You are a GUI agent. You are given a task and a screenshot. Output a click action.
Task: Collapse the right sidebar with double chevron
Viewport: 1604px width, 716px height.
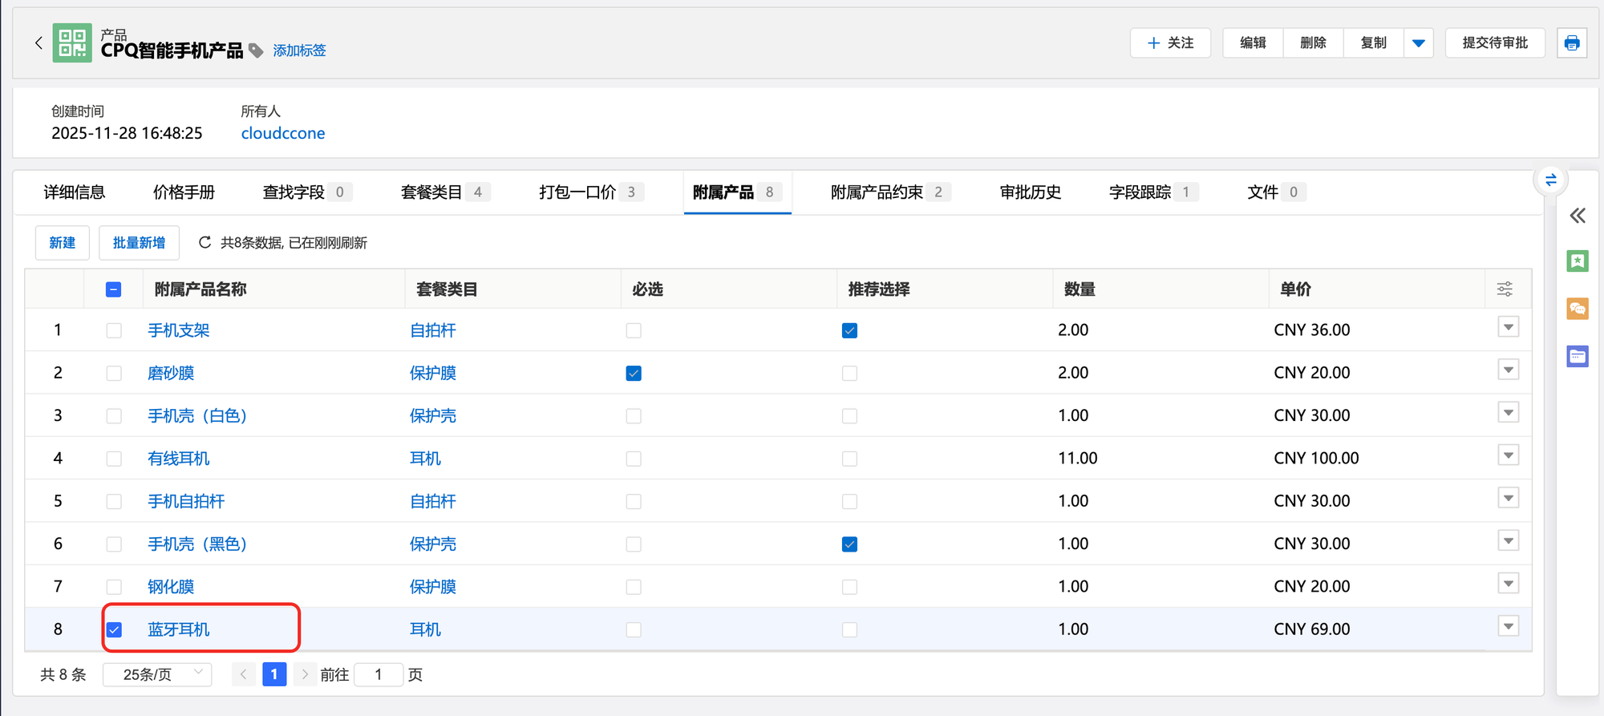click(1578, 216)
